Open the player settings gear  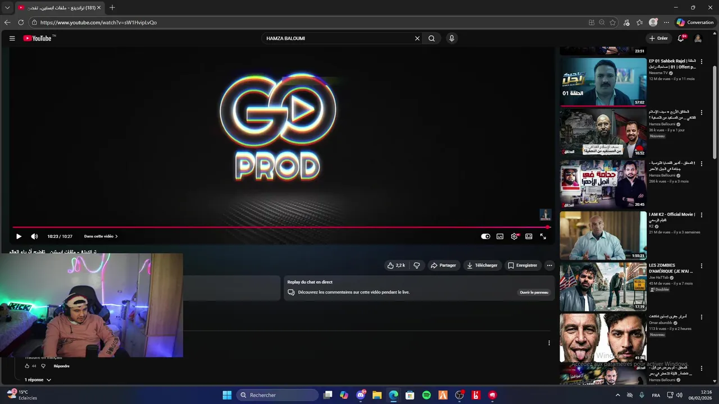point(515,236)
